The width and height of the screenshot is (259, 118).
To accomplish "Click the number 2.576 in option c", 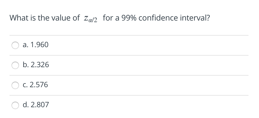I will [x=39, y=85].
